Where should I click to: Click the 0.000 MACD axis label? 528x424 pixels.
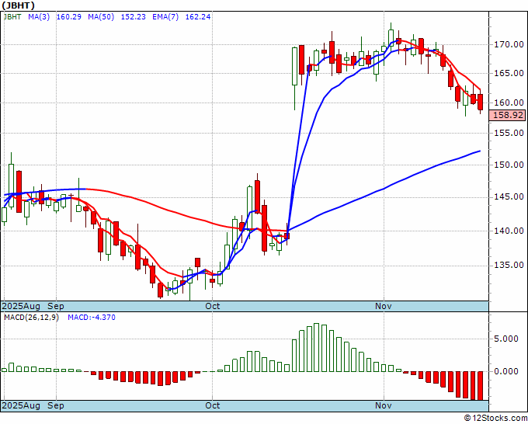pos(506,371)
